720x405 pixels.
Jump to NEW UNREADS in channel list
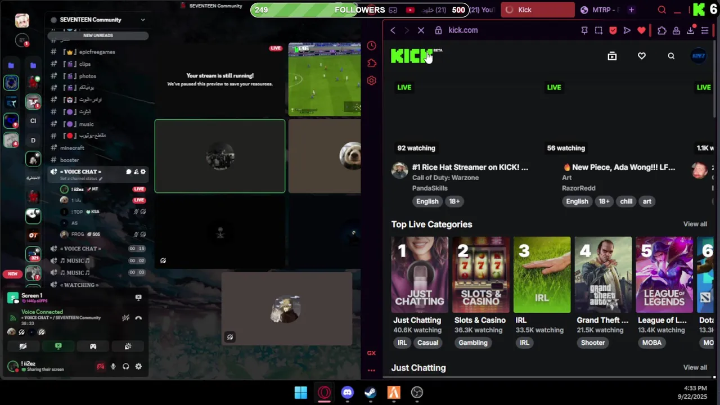98,35
